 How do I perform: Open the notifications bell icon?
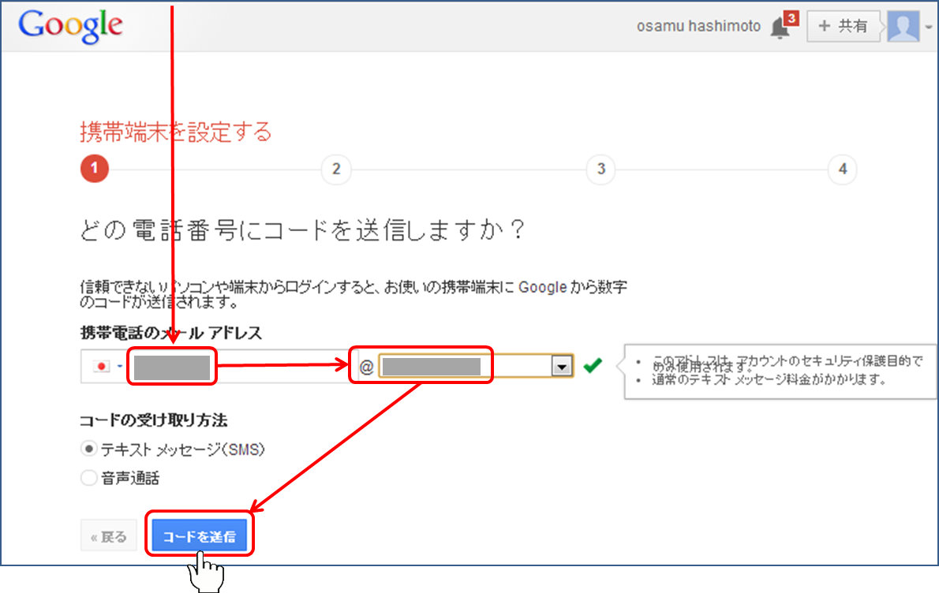click(779, 28)
